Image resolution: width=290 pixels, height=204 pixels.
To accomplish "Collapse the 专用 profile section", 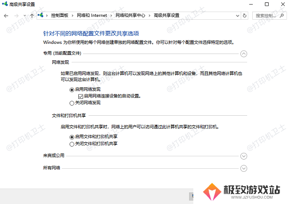I will pyautogui.click(x=244, y=54).
